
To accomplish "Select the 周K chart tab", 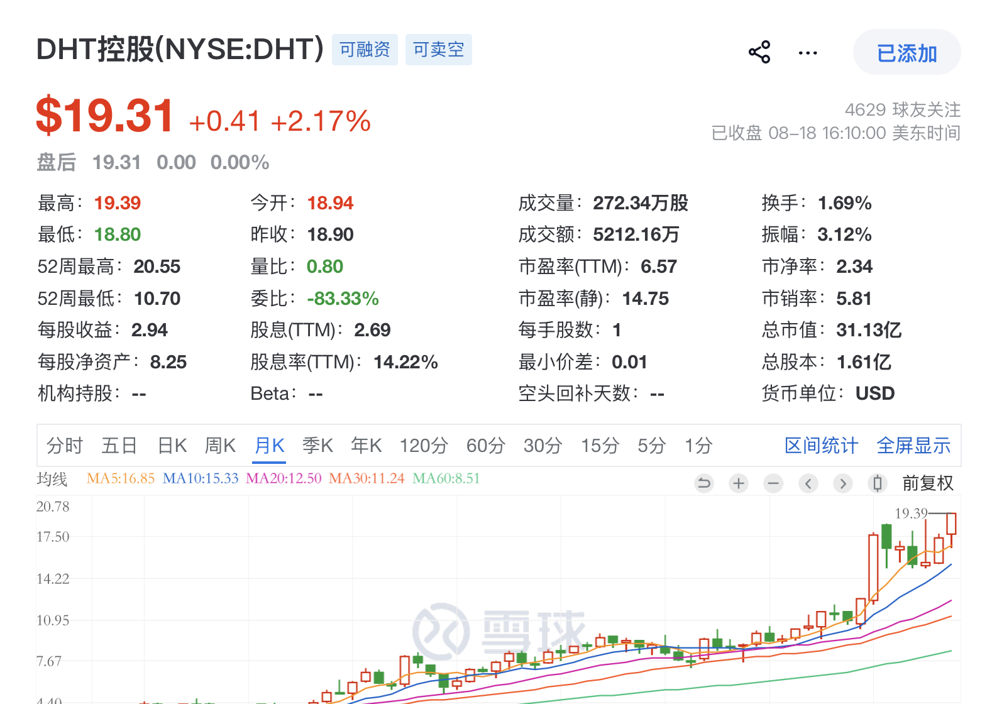I will [x=220, y=446].
